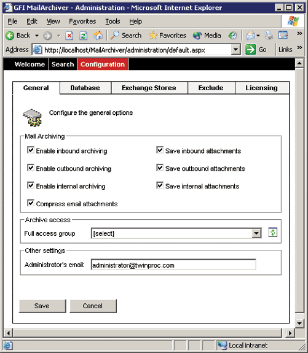The width and height of the screenshot is (308, 353).
Task: Click the horizontal scrollbar left arrow
Action: 8,333
